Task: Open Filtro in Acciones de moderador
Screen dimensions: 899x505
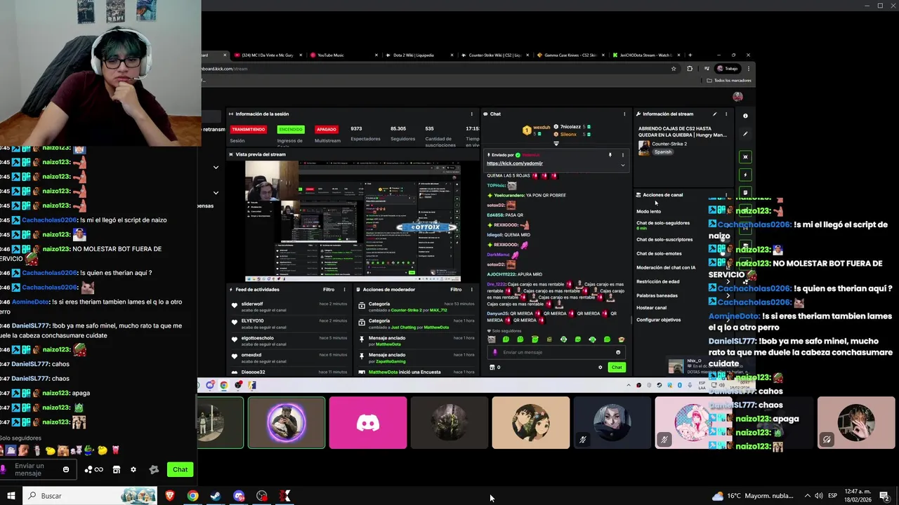Action: click(x=456, y=289)
